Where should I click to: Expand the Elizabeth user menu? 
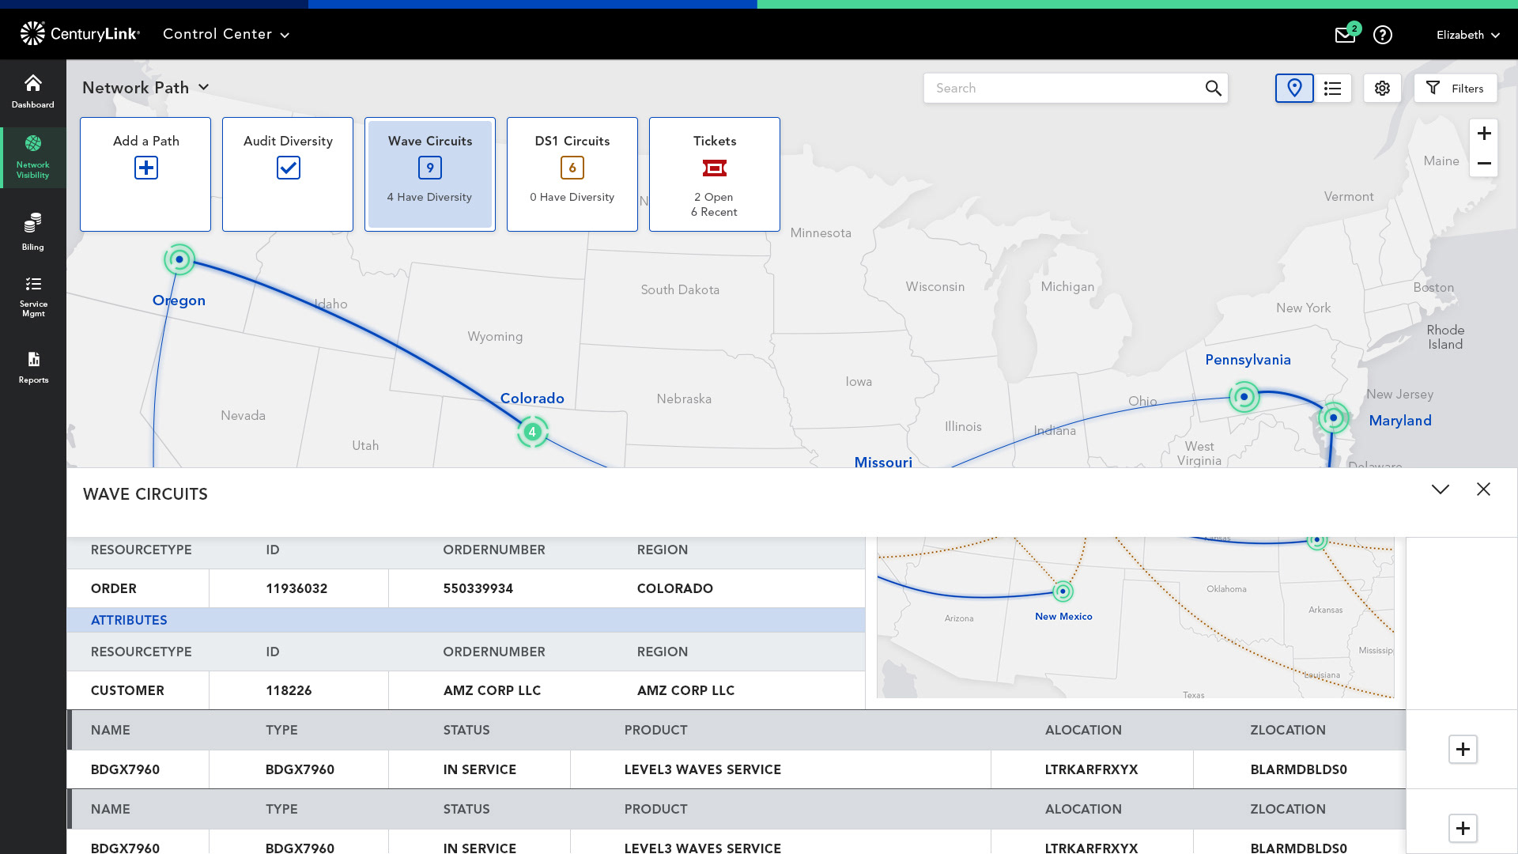(x=1467, y=35)
